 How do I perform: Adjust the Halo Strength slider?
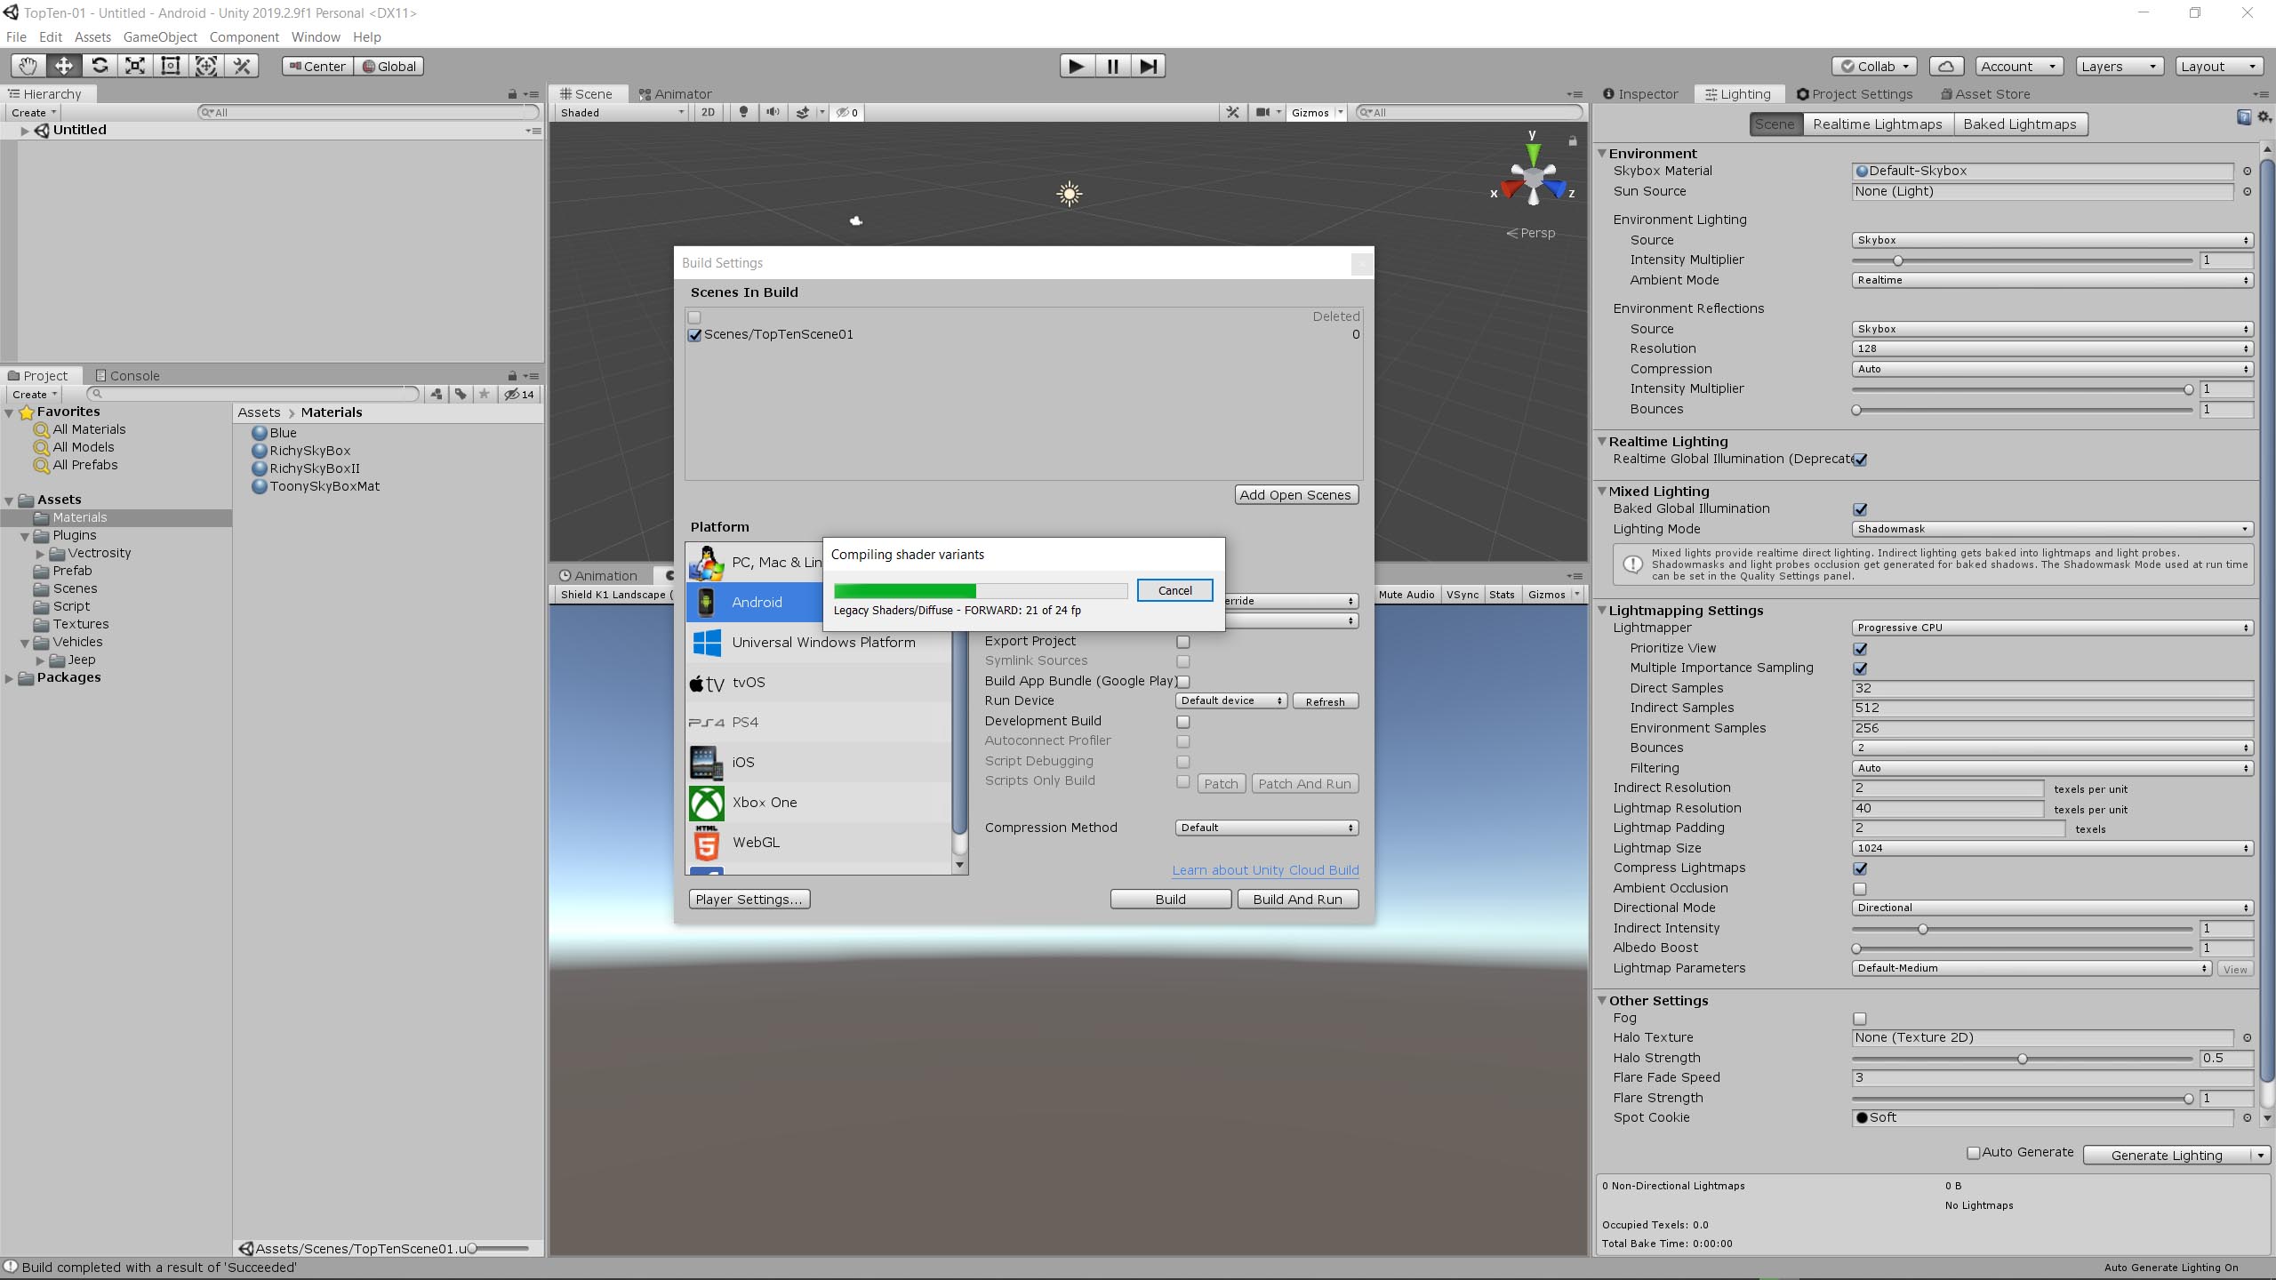coord(2023,1059)
